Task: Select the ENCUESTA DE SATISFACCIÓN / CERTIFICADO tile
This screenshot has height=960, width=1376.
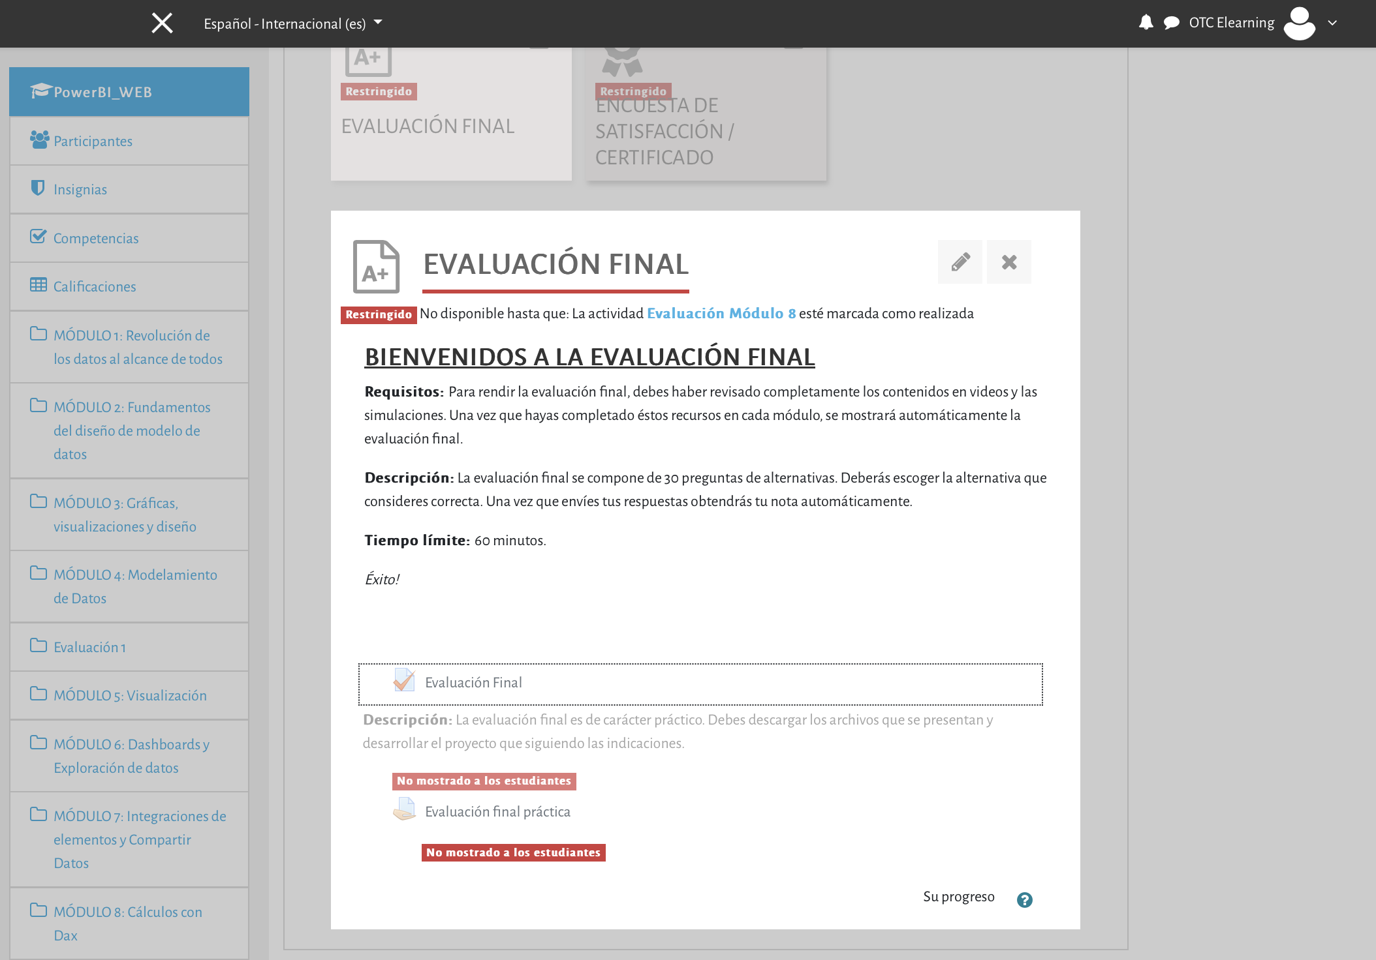Action: (706, 114)
